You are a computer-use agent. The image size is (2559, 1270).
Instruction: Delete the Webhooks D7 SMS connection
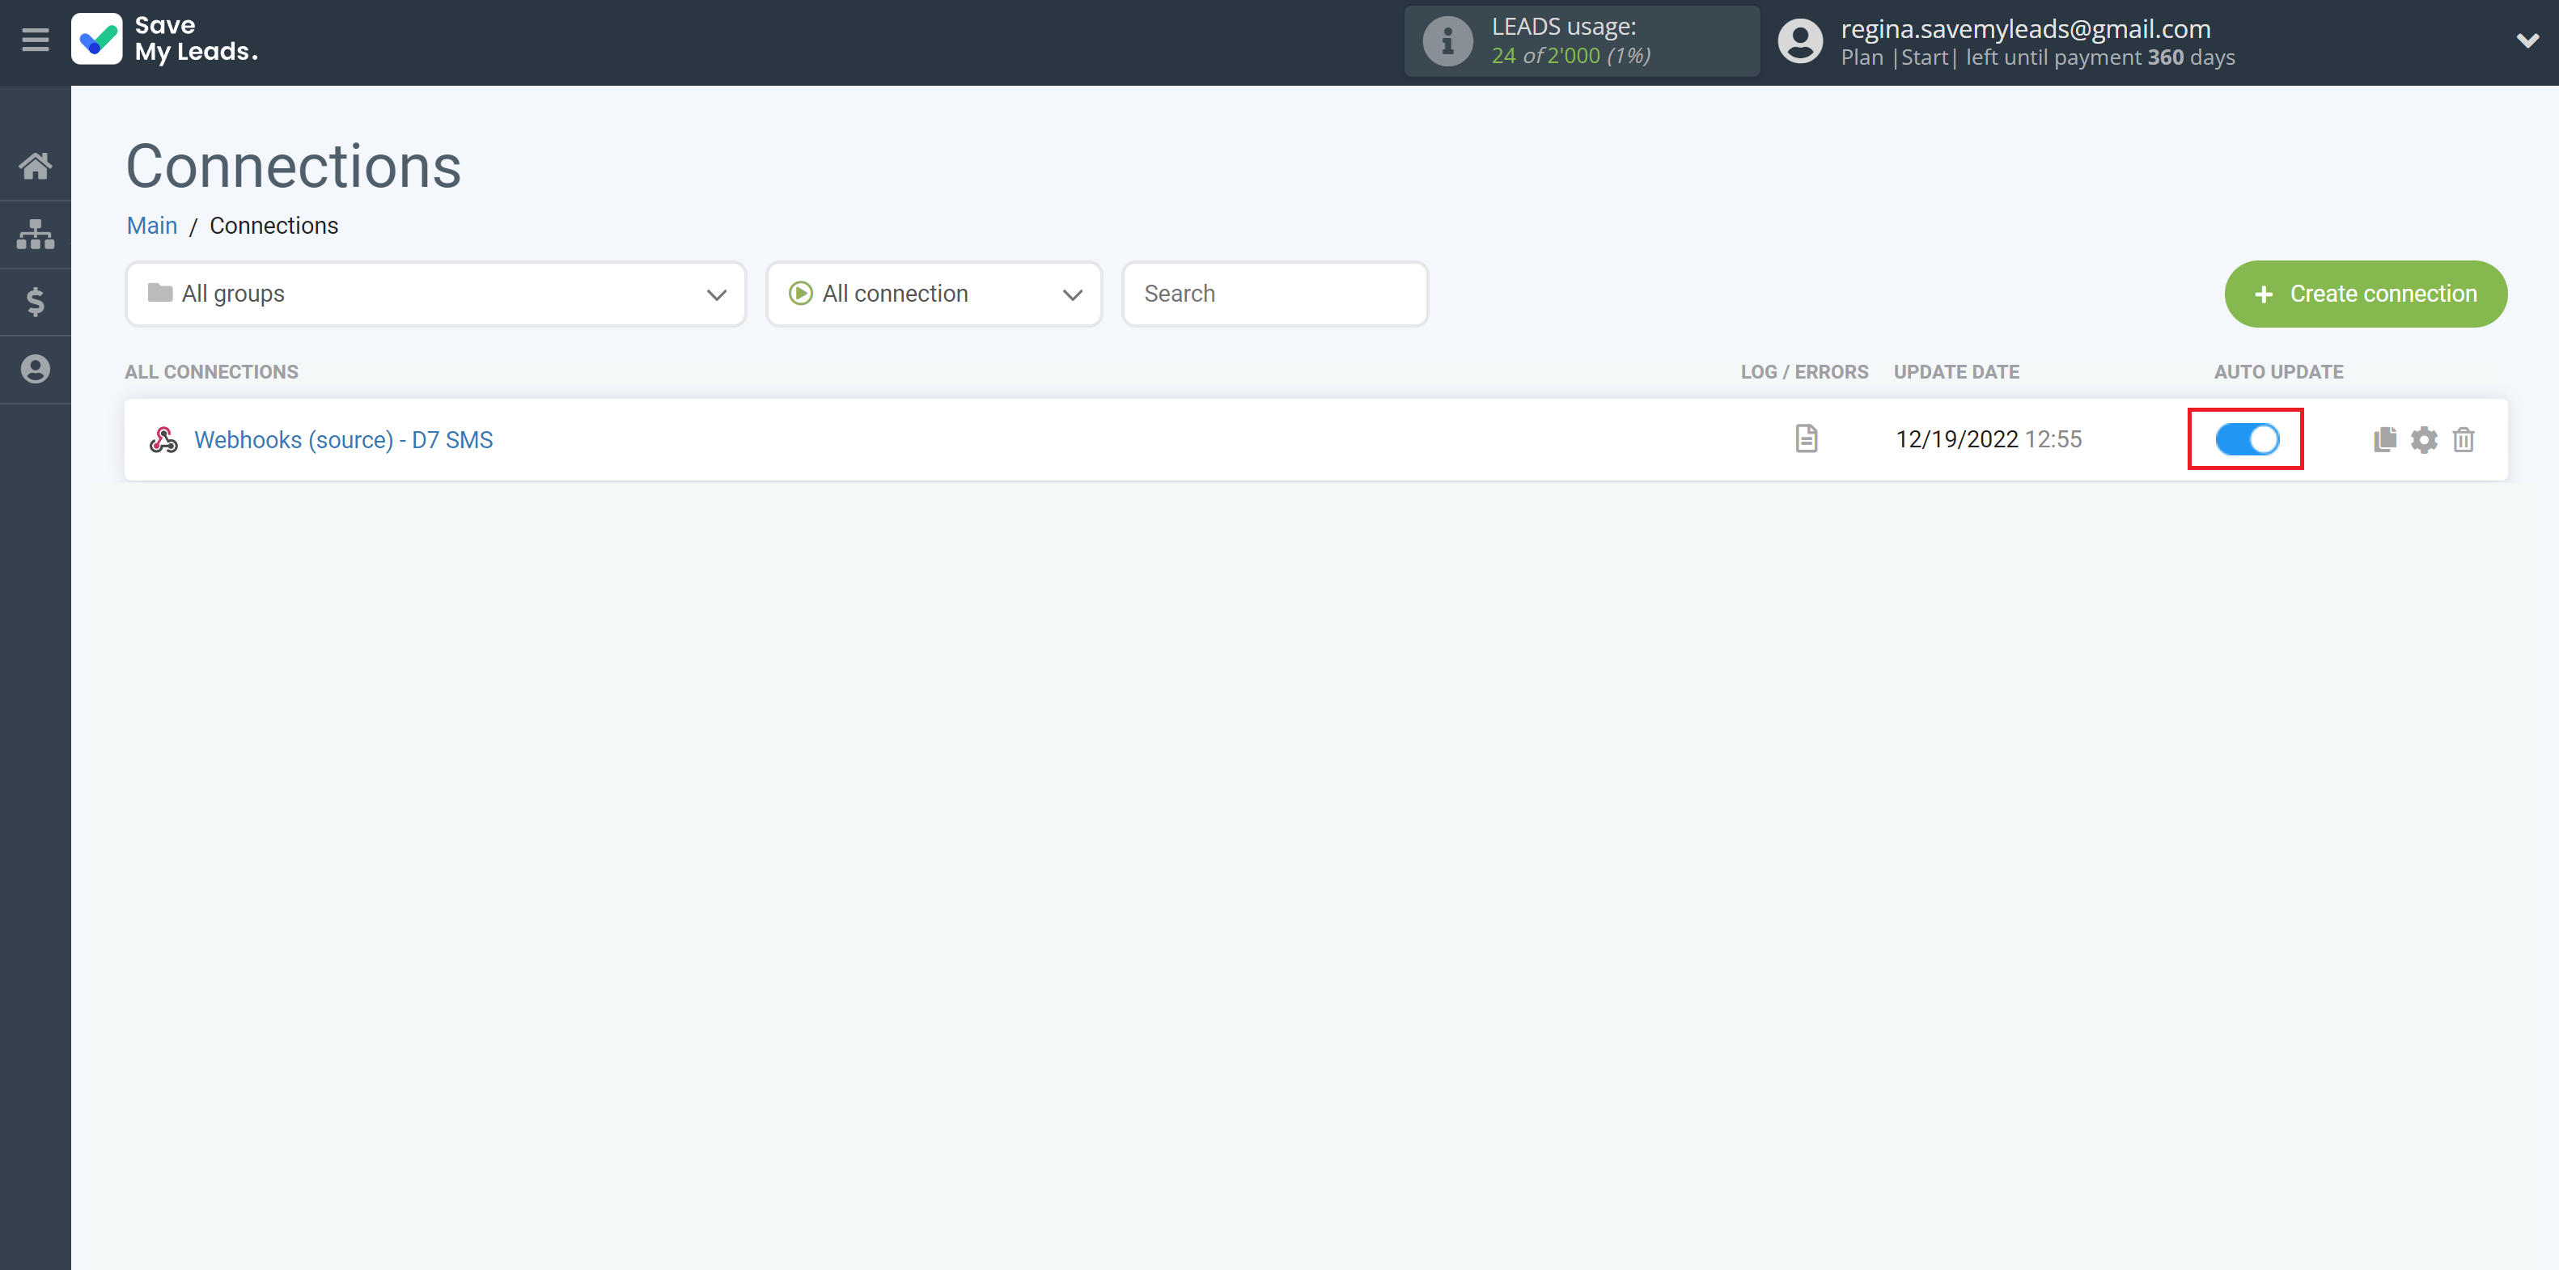coord(2464,440)
